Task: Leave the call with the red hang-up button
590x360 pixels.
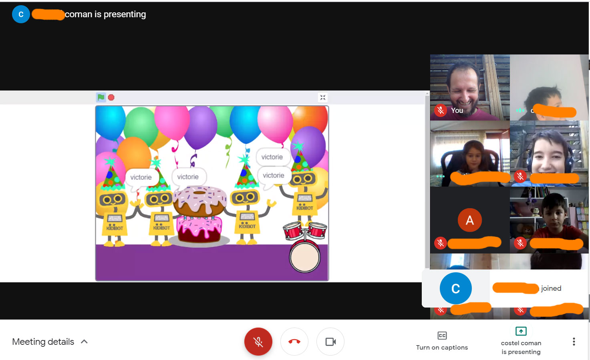Action: tap(294, 342)
